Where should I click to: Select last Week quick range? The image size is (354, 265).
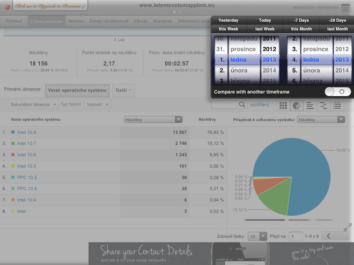265,29
